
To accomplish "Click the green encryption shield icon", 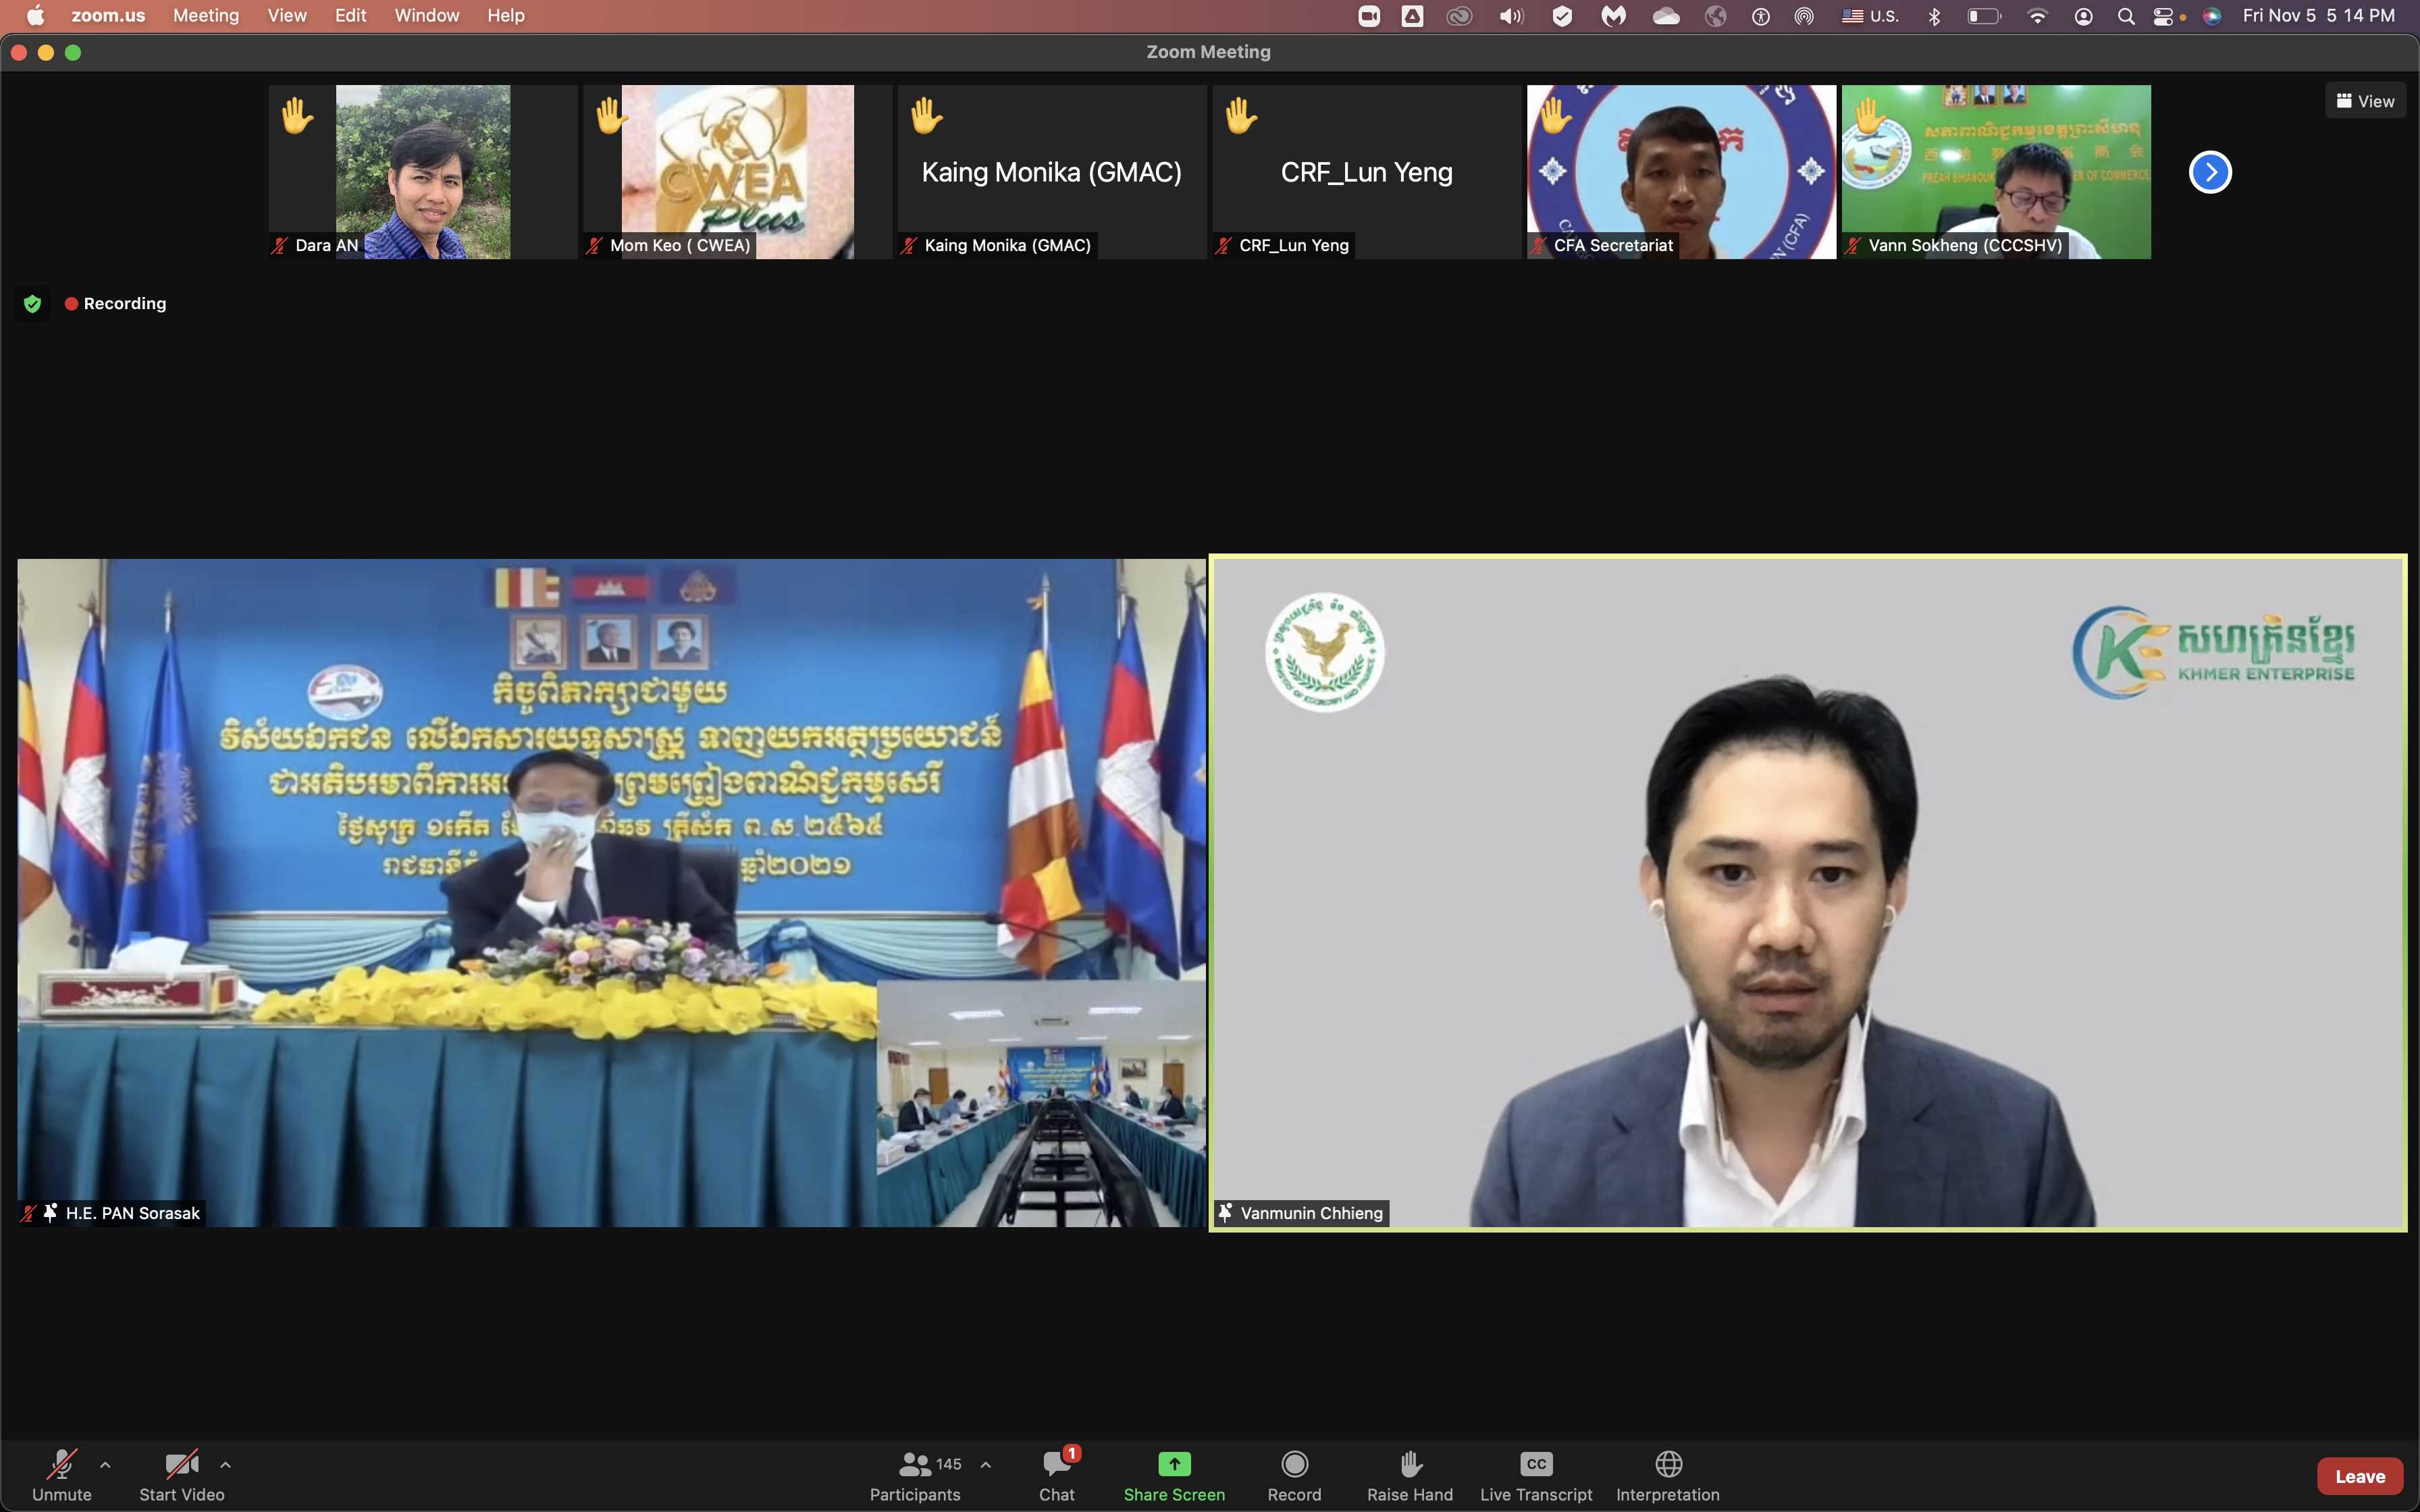I will 32,303.
